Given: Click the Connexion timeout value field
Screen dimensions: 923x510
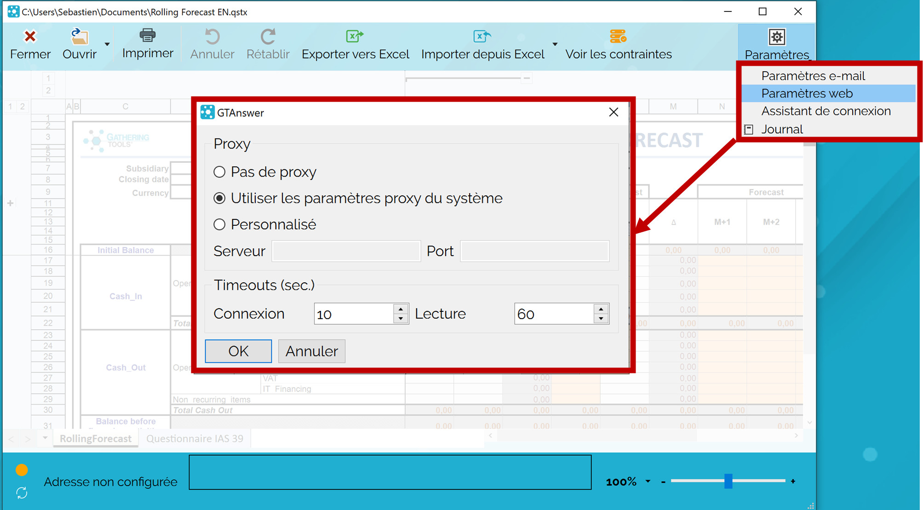Looking at the screenshot, I should pos(354,314).
